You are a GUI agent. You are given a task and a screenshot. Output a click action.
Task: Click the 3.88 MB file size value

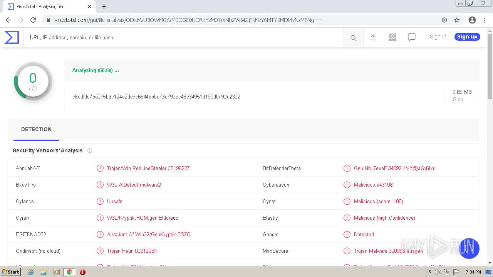pos(462,92)
